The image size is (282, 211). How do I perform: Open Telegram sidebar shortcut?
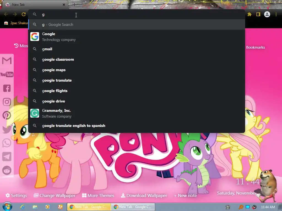point(7,157)
